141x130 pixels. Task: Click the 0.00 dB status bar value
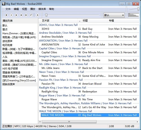129,126
